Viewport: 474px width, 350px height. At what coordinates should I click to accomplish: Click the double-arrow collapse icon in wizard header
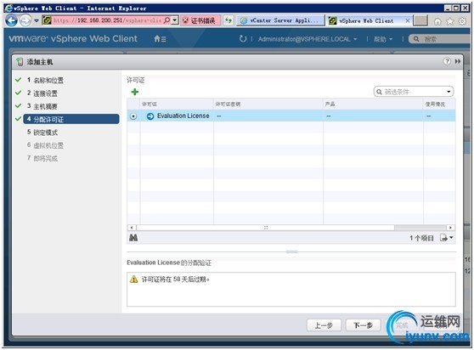click(458, 61)
